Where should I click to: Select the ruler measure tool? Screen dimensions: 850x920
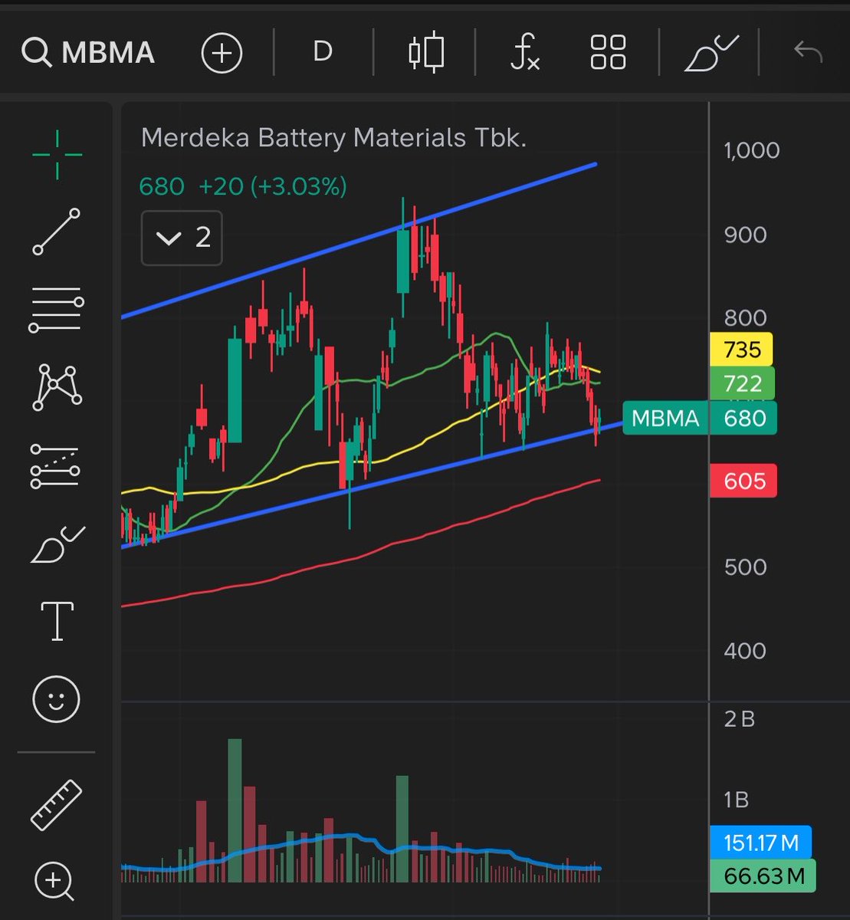pos(56,804)
